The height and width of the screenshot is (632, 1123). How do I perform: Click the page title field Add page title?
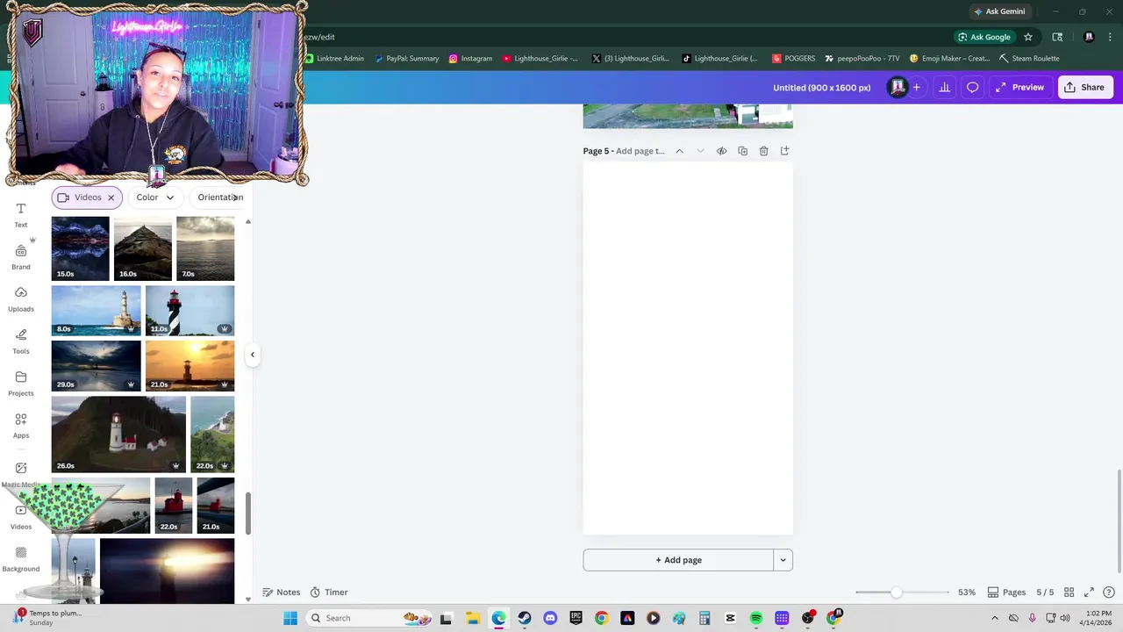tap(640, 151)
